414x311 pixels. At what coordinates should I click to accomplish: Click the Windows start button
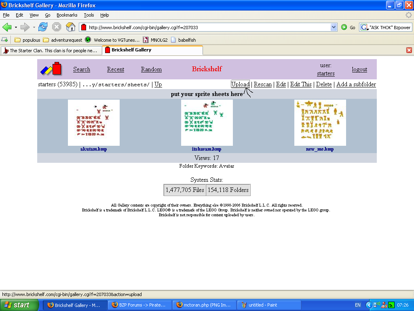click(x=19, y=305)
